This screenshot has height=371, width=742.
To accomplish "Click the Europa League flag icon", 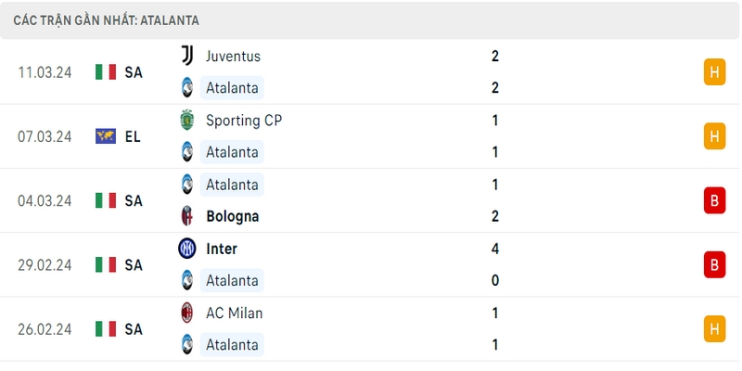I will [x=106, y=136].
